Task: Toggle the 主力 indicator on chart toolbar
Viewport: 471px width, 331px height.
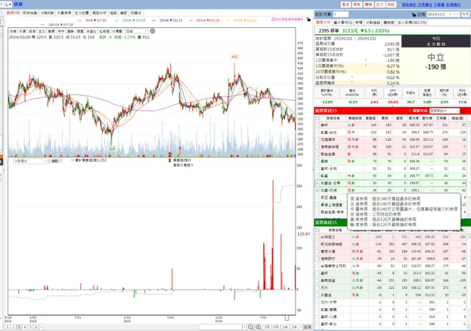Action: [x=42, y=31]
